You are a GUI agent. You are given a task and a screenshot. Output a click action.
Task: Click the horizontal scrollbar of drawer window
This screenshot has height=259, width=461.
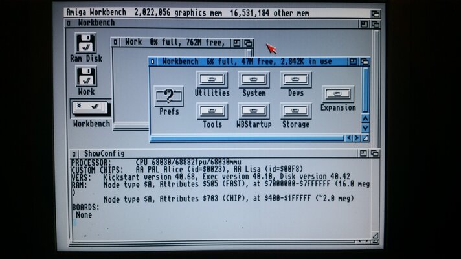pyautogui.click(x=246, y=138)
